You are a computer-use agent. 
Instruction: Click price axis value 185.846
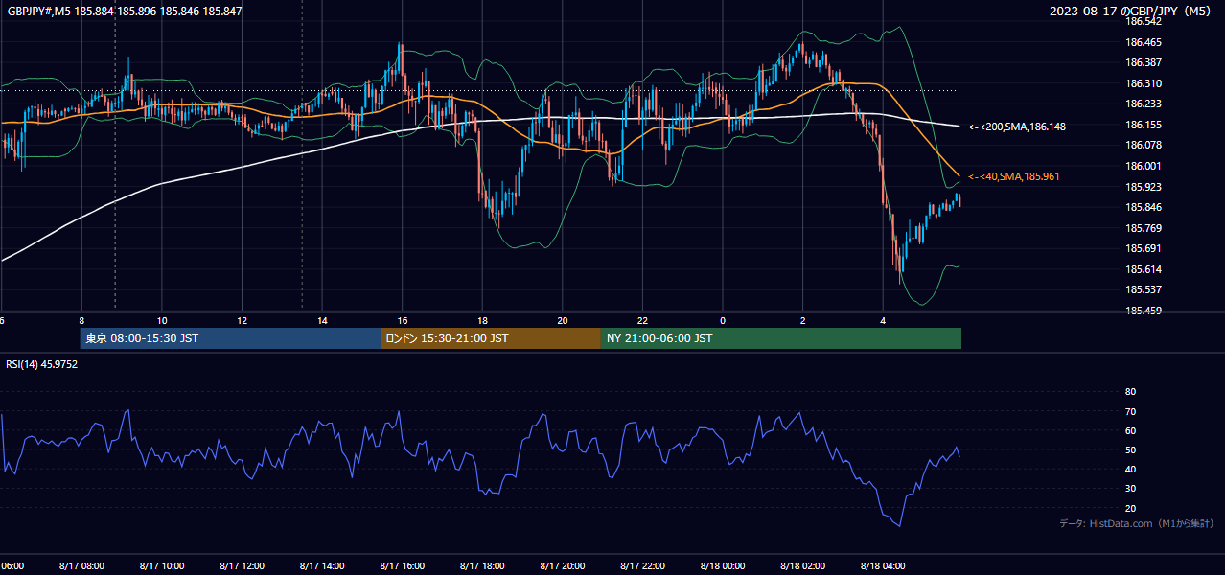(1143, 207)
